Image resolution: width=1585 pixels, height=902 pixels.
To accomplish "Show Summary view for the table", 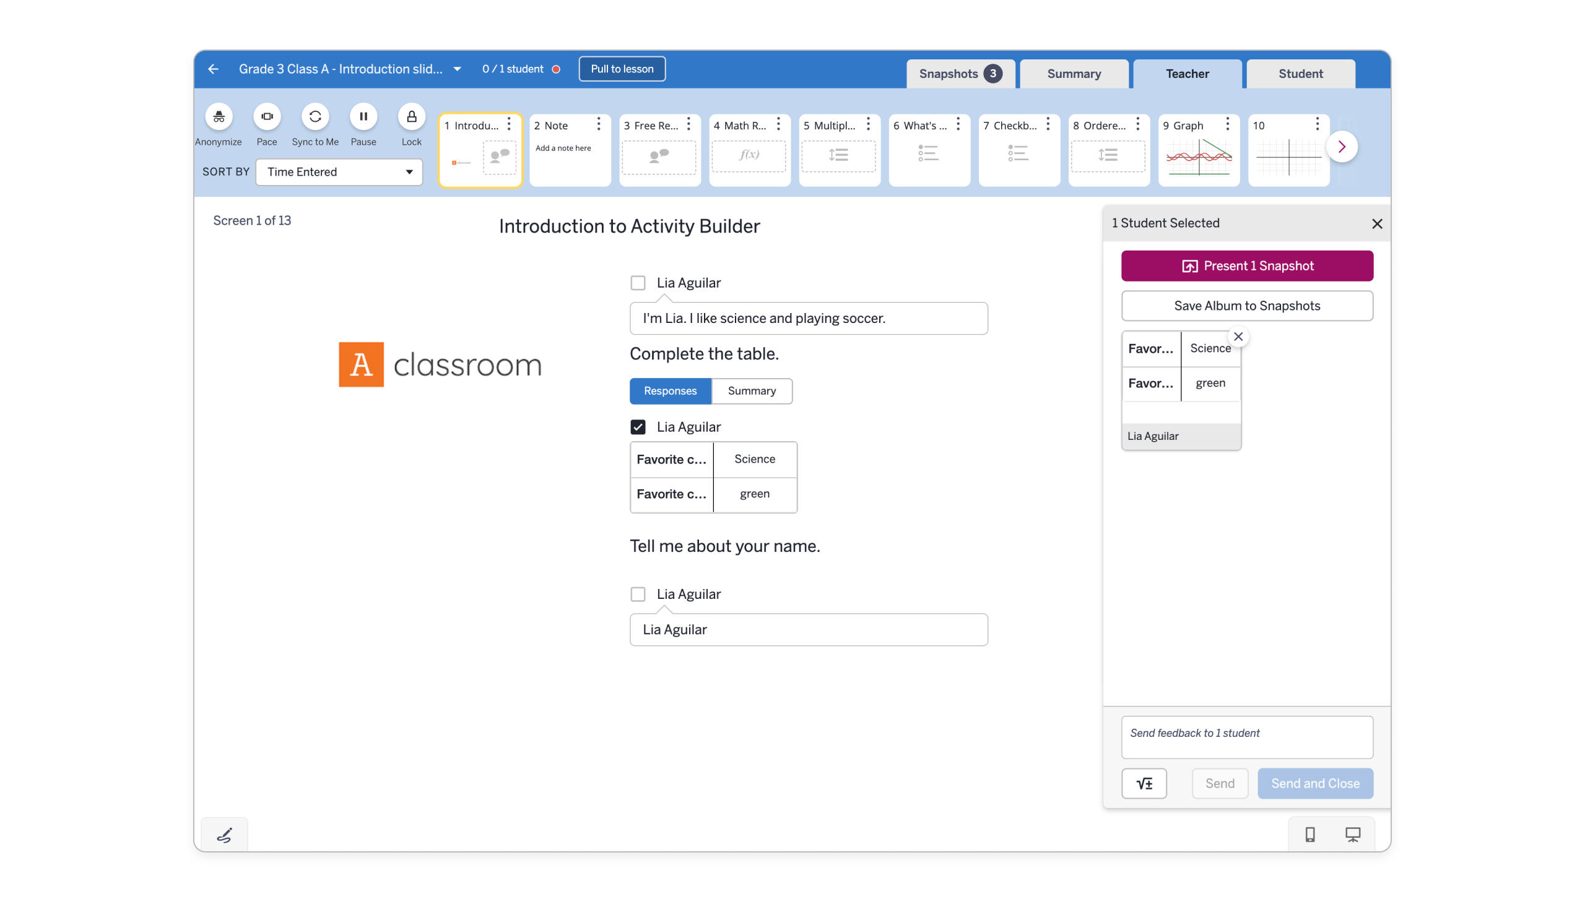I will [x=751, y=391].
